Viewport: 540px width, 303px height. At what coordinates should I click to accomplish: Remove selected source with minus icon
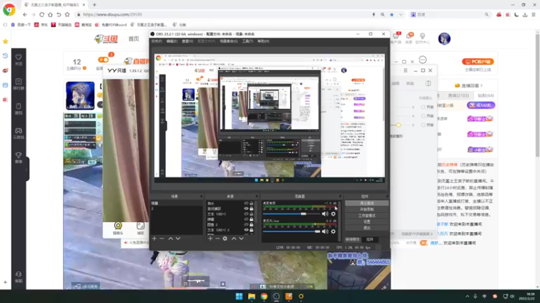217,238
